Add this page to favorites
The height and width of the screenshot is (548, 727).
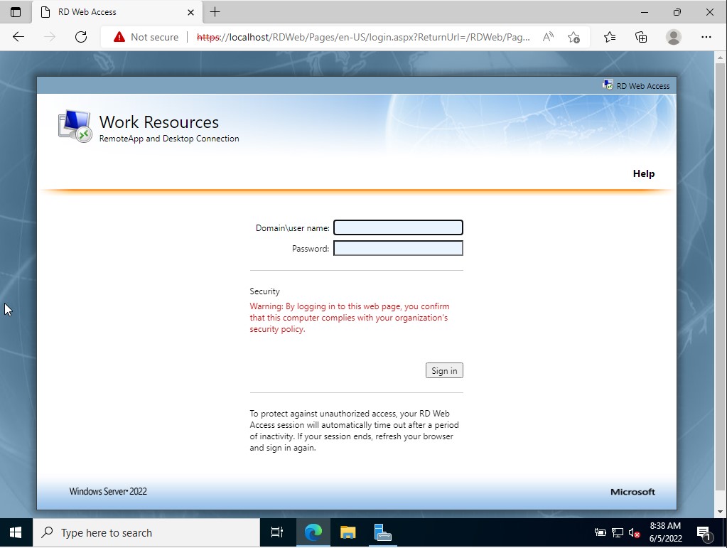click(x=573, y=37)
